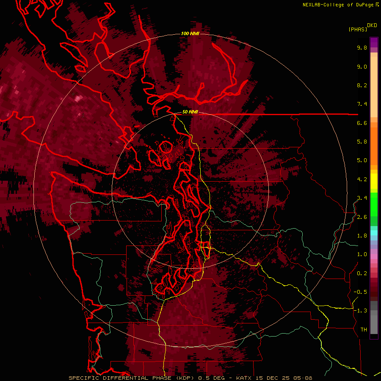Screen dimensions: 381x381
Task: Click the 5.0 legend value
Action: 362,160
